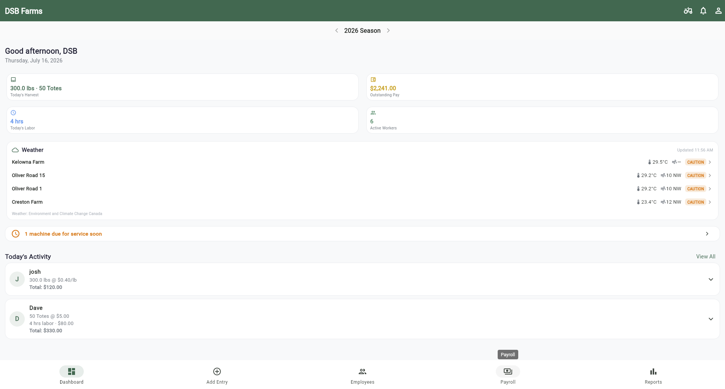Click the Add Entry plus icon
Viewport: 725px width, 389px height.
217,371
